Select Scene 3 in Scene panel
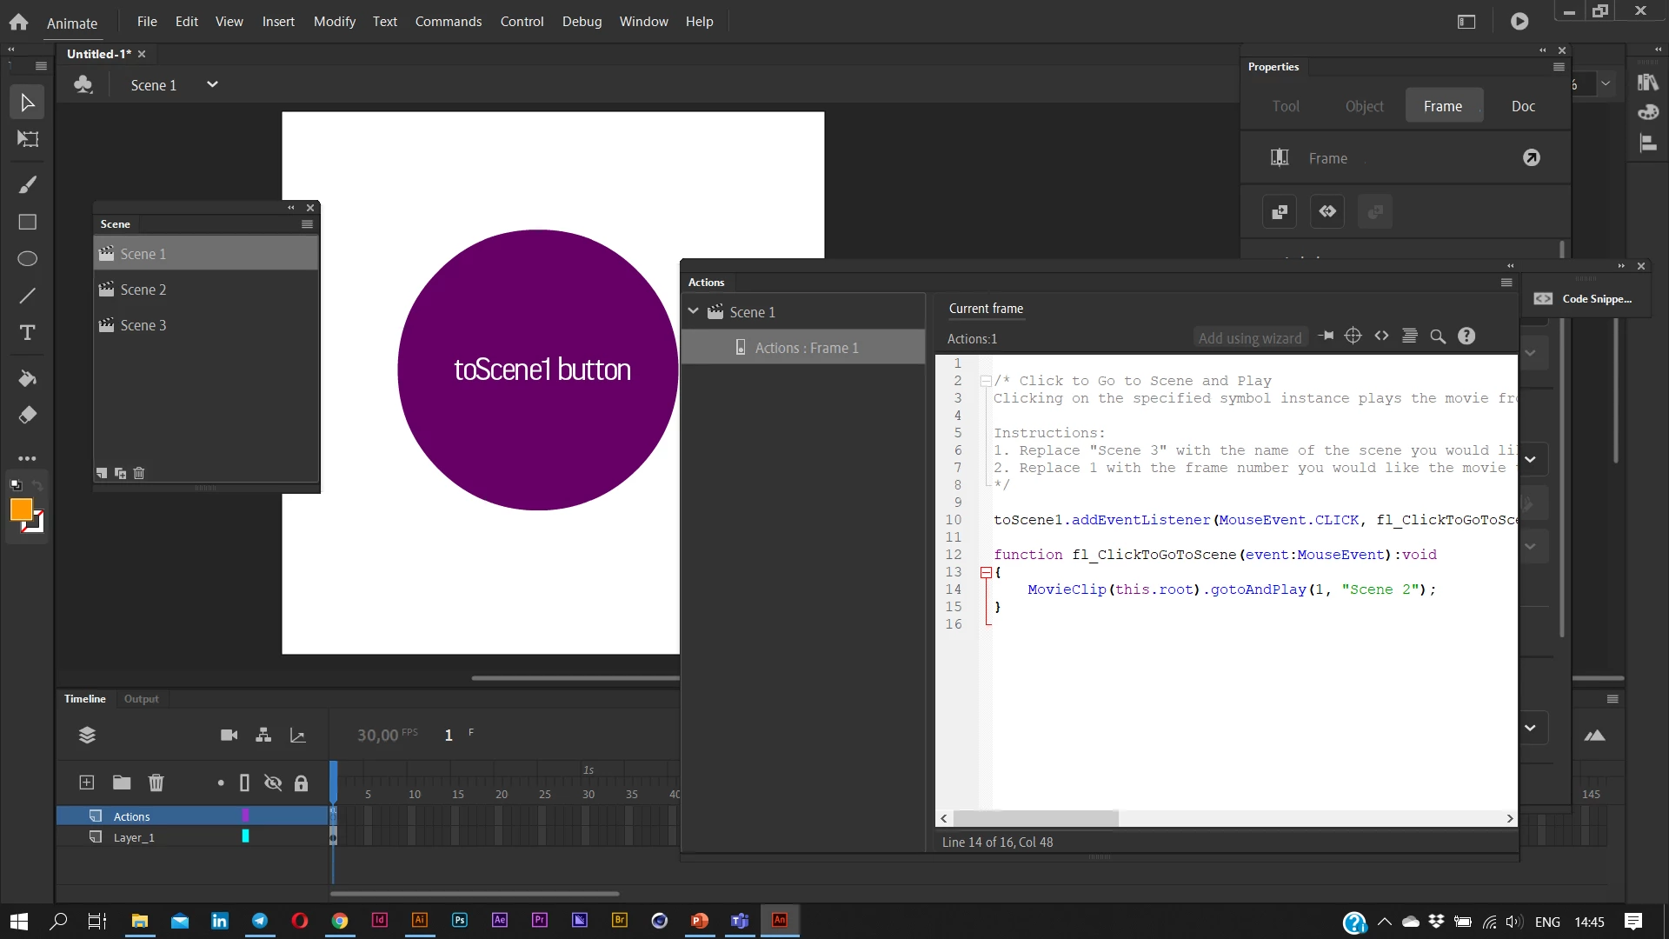The height and width of the screenshot is (939, 1669). (x=143, y=325)
